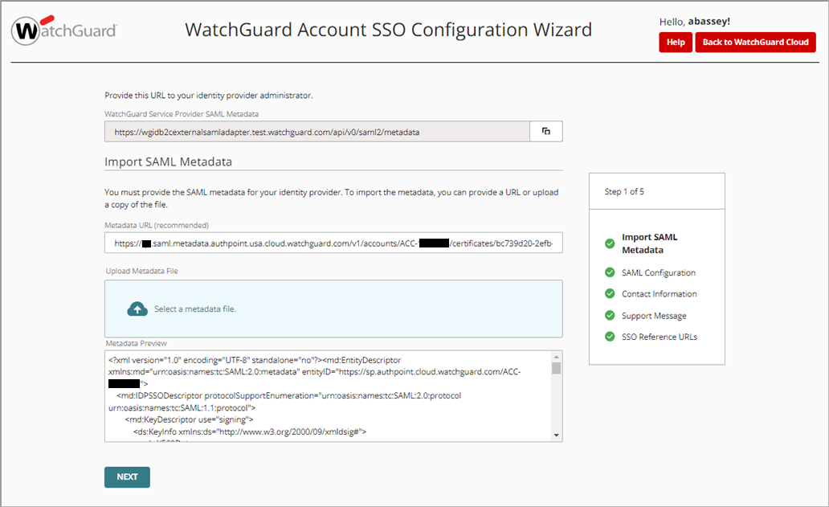Copy the Service Provider SAML Metadata URL

545,131
